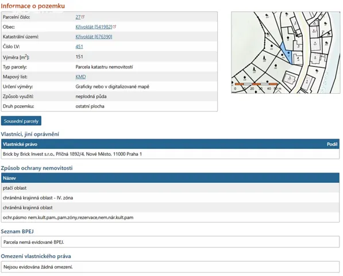Click the Nejsou evidována žádná omezení box
Image resolution: width=343 pixels, height=276 pixels.
click(170, 267)
